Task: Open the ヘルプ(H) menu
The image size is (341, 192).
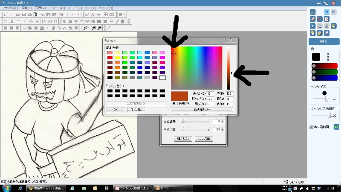Action: 106,8
